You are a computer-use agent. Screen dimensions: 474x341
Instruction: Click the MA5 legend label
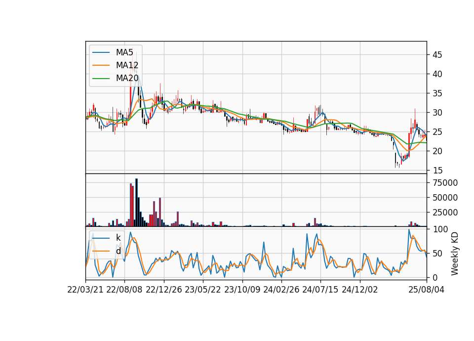pos(124,52)
